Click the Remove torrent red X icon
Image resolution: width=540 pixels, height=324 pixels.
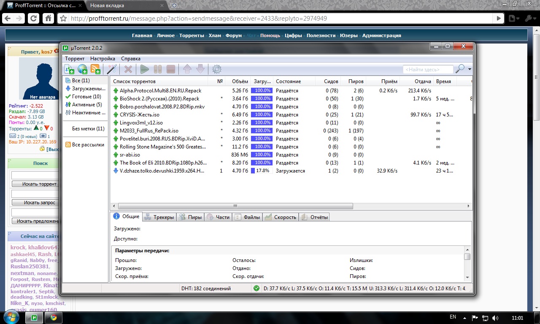[128, 69]
